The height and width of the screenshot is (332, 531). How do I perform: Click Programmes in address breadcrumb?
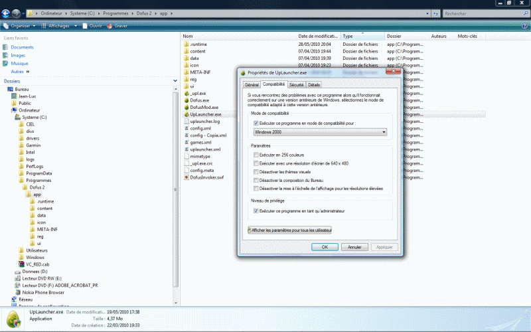115,13
